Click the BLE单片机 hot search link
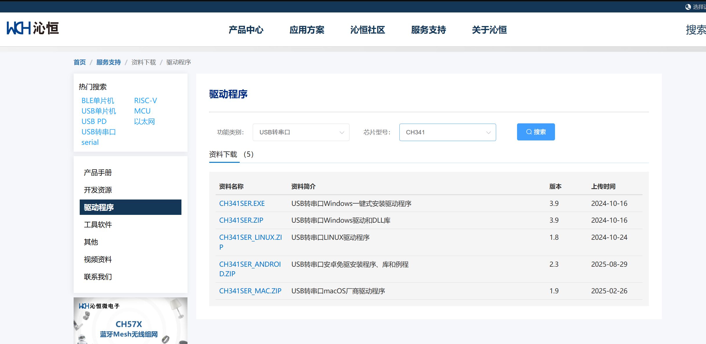Screen dimensions: 706x344 click(x=98, y=100)
